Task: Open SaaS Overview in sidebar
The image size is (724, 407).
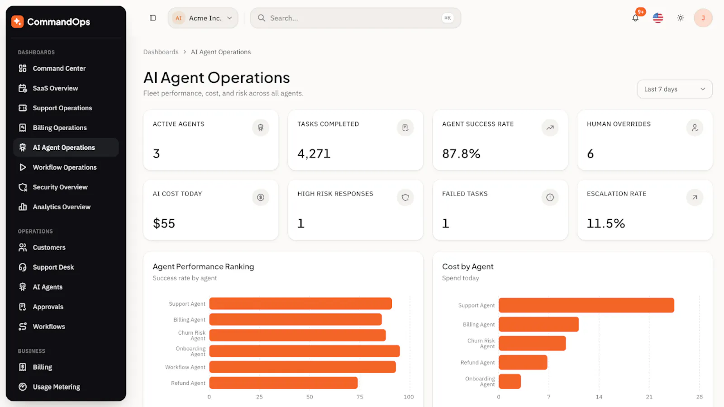Action: [x=66, y=88]
